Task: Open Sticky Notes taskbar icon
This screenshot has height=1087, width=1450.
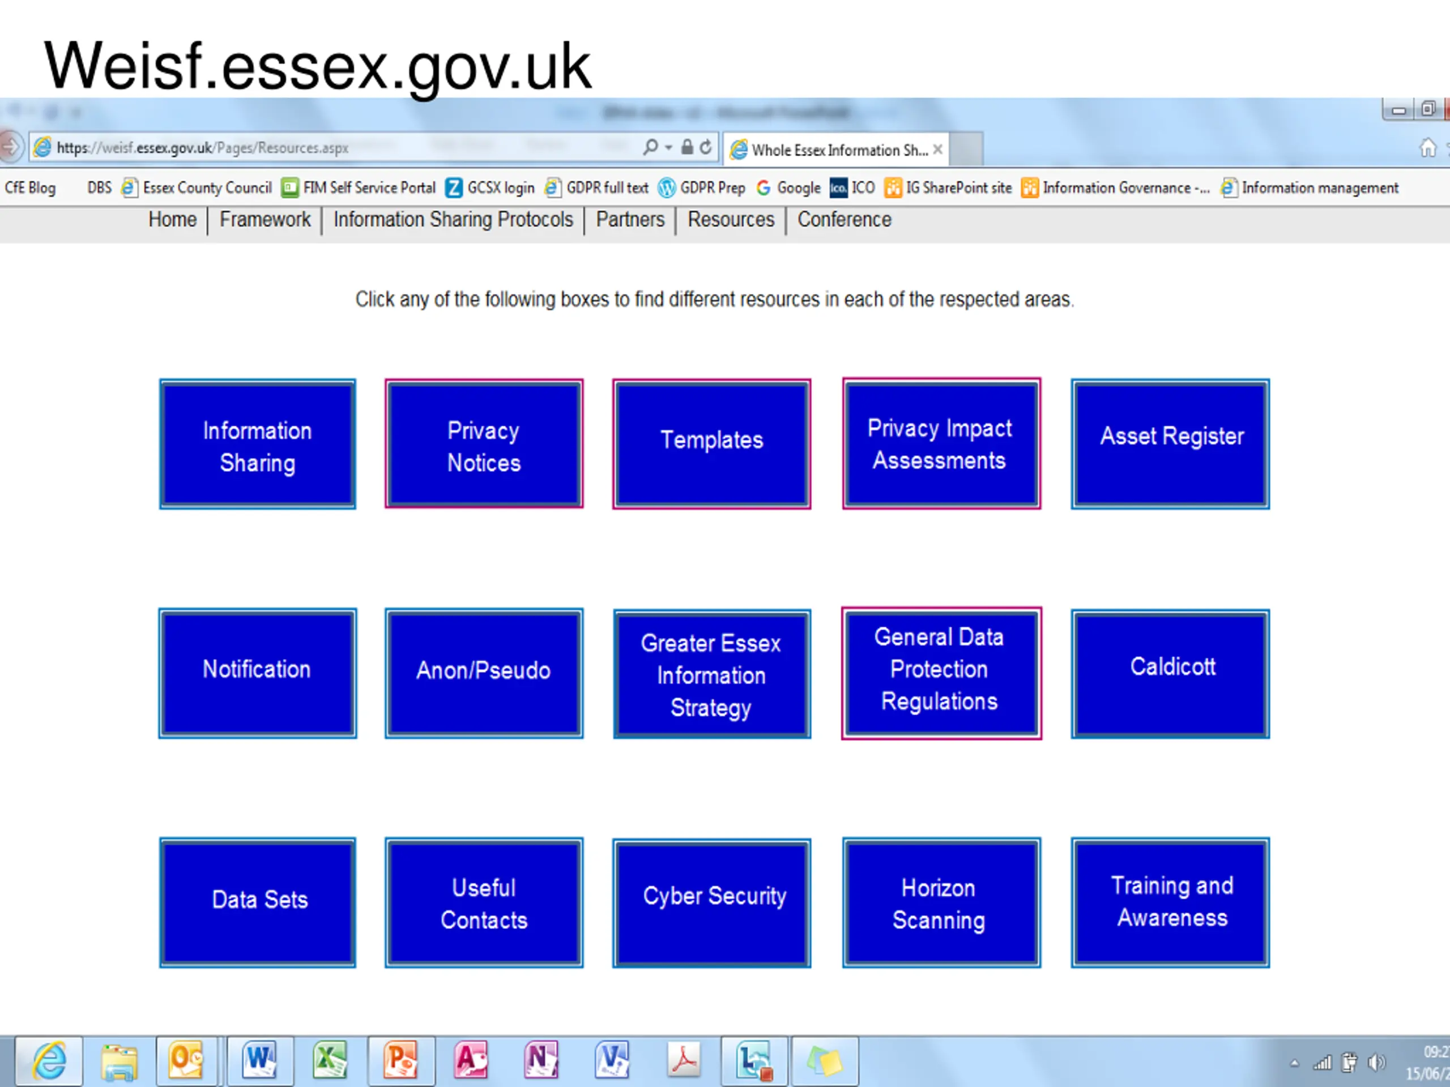Action: [x=825, y=1060]
